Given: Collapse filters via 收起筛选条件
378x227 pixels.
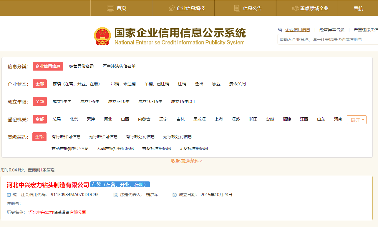Looking at the screenshot, I should point(187,161).
